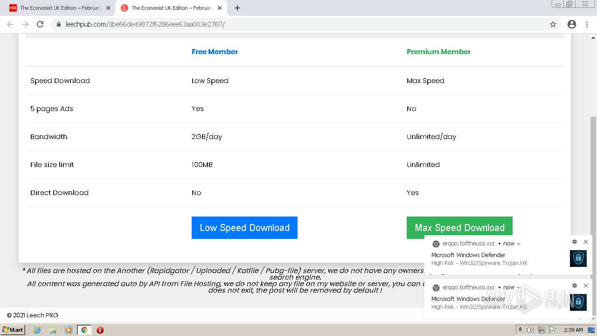Open the Chrome profile avatar
597x336 pixels.
572,24
